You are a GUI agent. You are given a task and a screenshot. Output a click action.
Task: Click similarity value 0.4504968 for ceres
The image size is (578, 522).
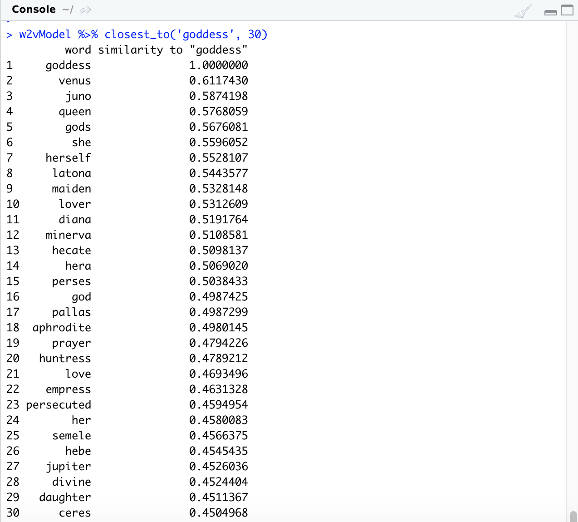pyautogui.click(x=218, y=513)
